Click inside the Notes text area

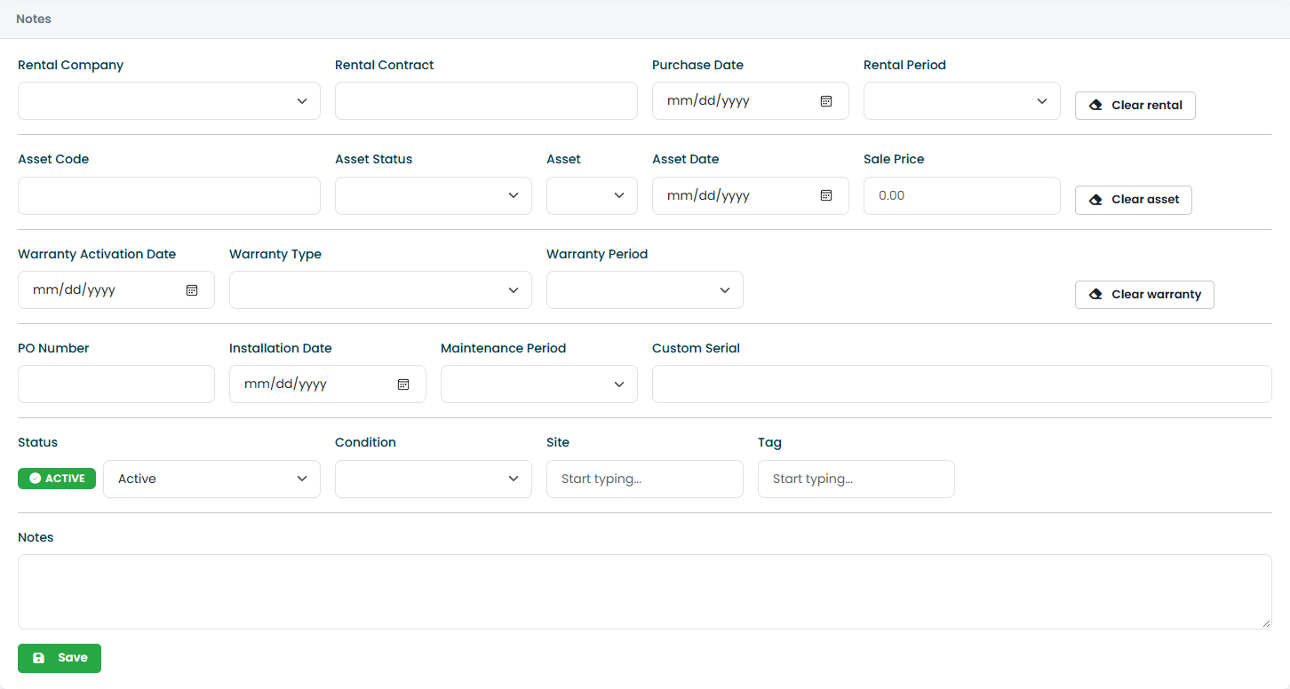tap(645, 592)
